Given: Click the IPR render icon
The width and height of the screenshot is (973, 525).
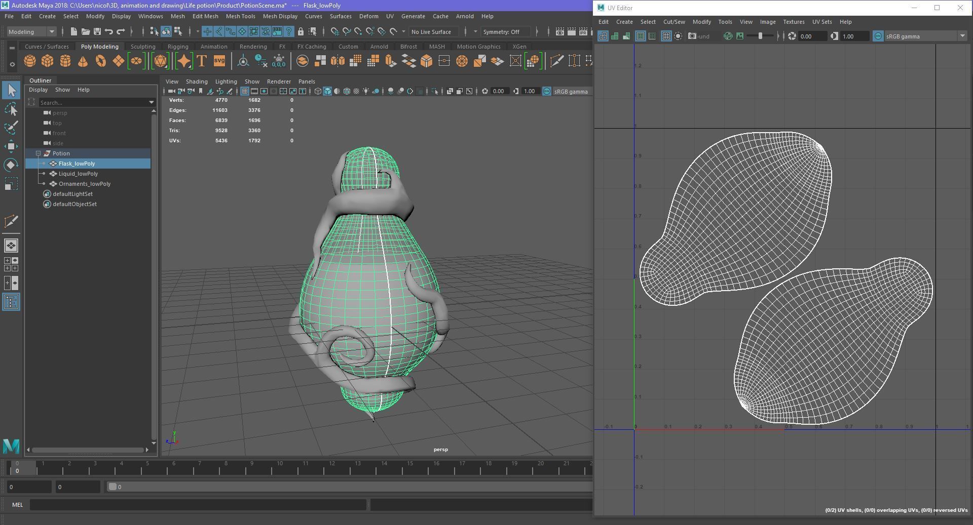Looking at the screenshot, I should [x=583, y=31].
